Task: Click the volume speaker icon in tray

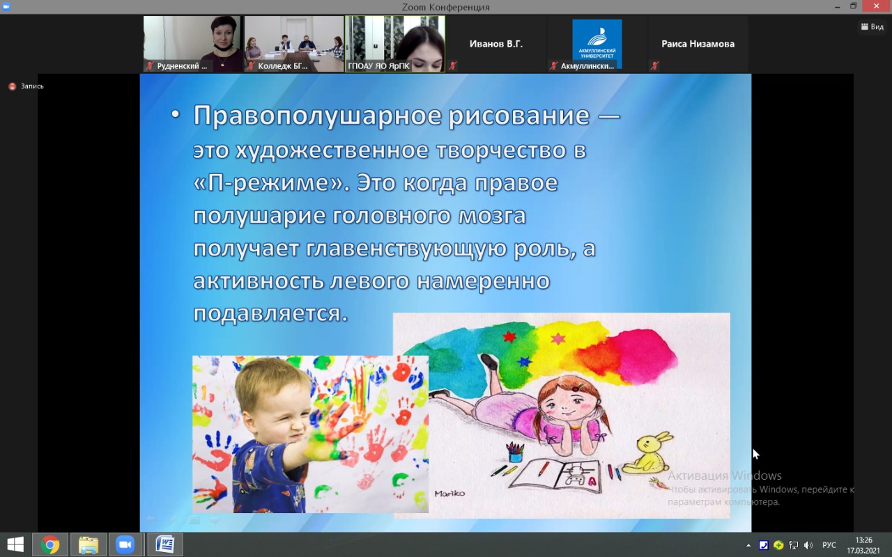Action: 808,545
